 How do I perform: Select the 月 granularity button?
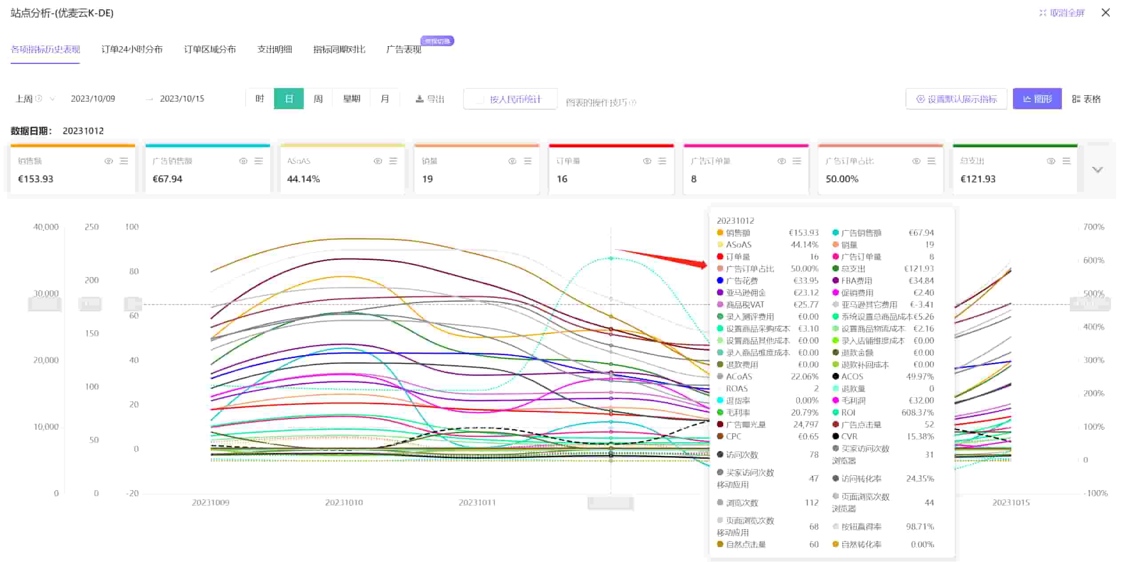point(385,99)
